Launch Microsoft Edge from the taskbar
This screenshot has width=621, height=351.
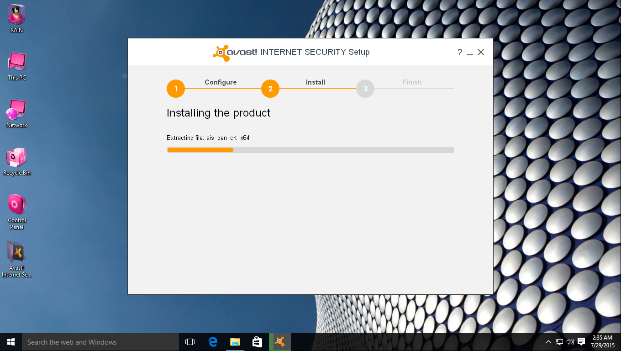click(213, 342)
